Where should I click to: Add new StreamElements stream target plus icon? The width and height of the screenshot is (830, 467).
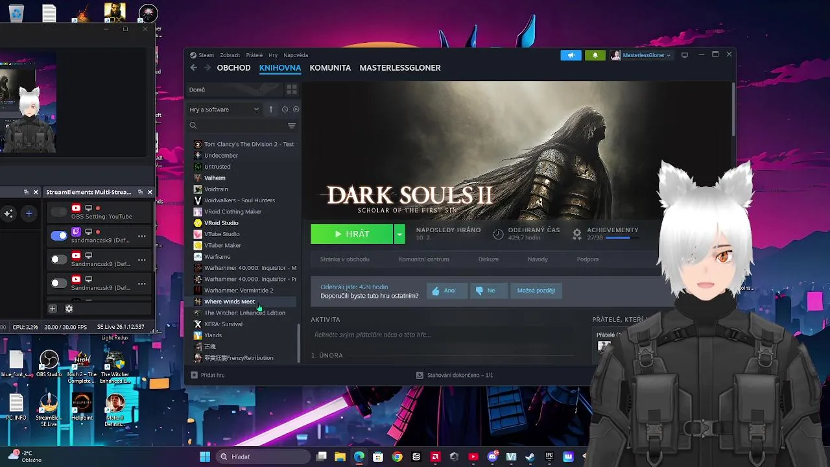point(53,309)
